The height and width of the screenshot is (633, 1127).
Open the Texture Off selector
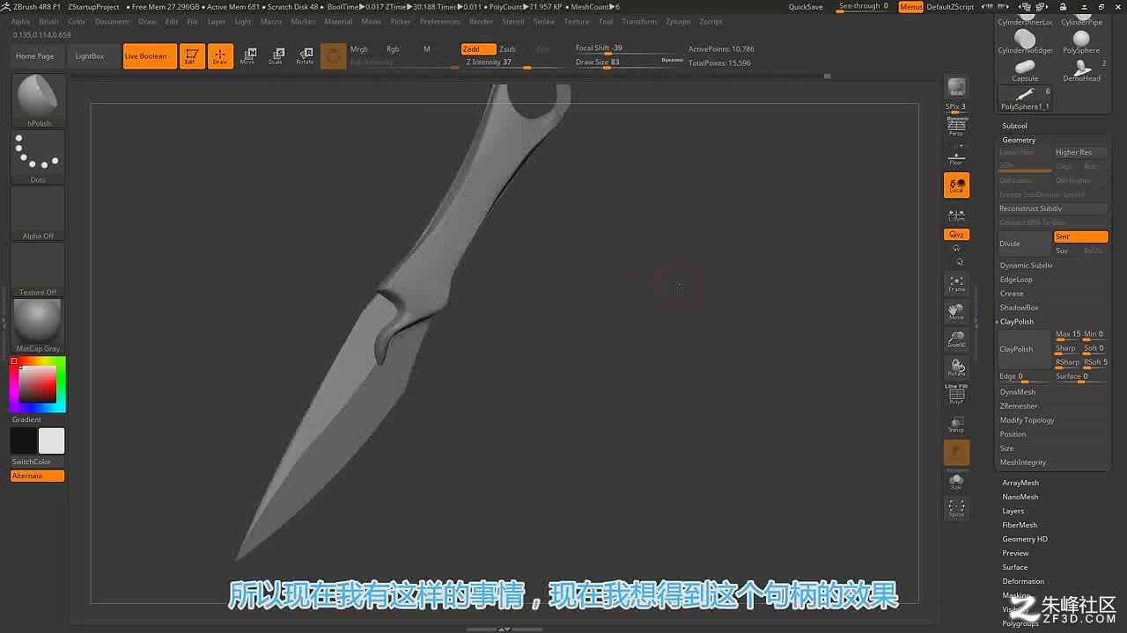coord(38,269)
